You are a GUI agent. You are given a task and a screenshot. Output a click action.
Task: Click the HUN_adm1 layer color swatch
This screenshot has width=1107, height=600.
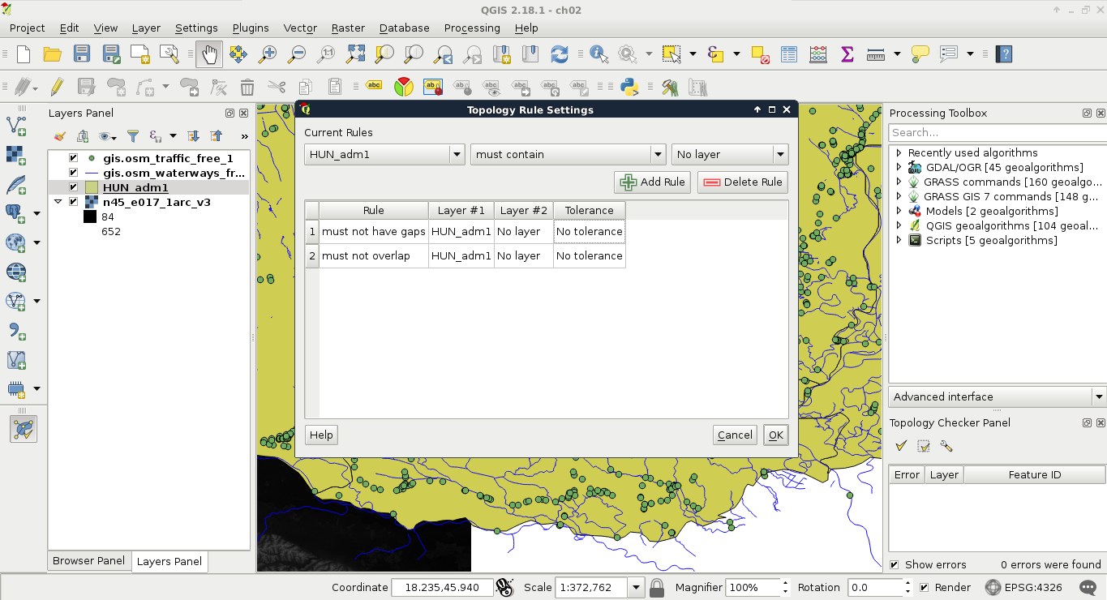point(92,187)
